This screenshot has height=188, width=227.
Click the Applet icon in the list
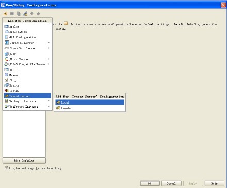click(7, 27)
